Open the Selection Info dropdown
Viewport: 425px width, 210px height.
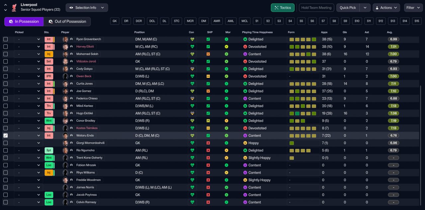point(87,8)
